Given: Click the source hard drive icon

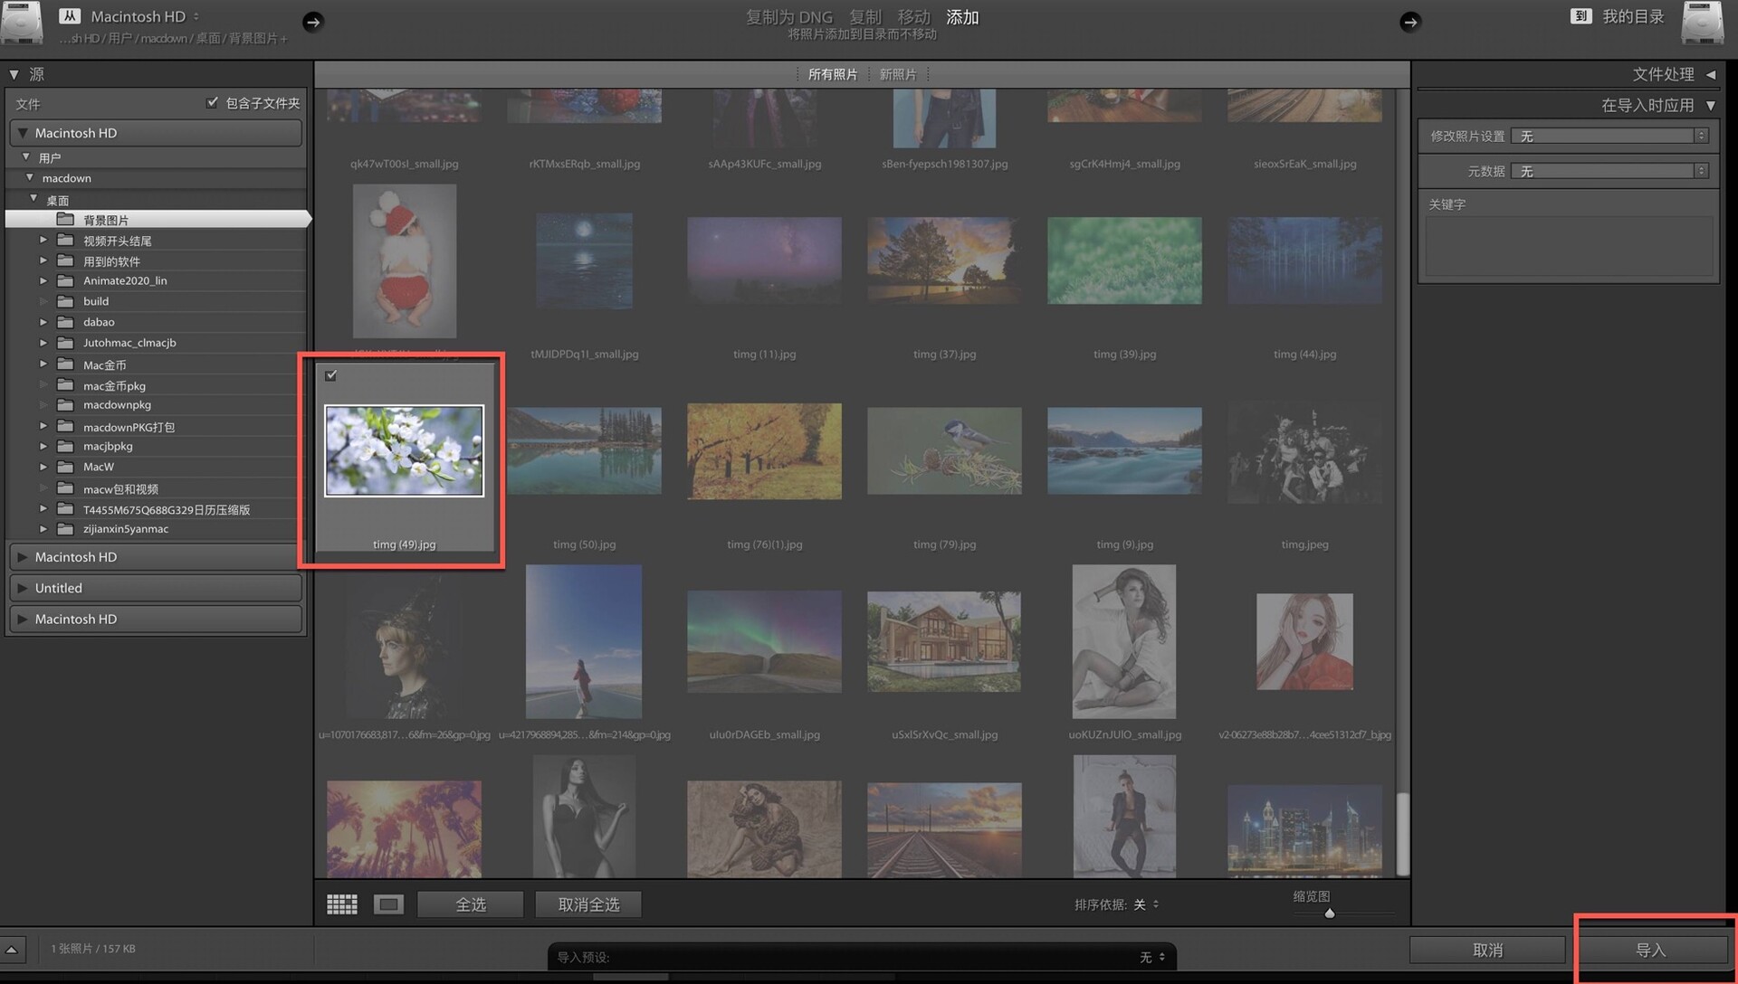Looking at the screenshot, I should click(x=22, y=22).
